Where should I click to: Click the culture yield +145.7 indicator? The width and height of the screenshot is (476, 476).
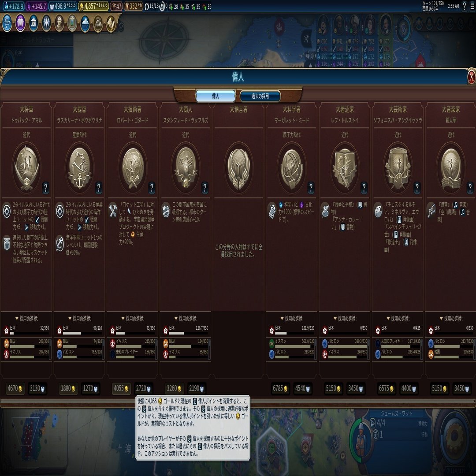pos(36,6)
